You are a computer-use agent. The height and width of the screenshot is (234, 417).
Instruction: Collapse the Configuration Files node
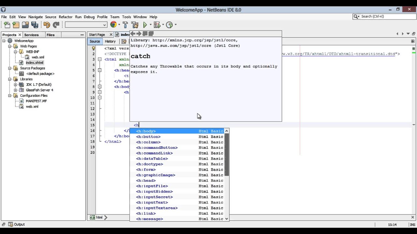(x=10, y=96)
